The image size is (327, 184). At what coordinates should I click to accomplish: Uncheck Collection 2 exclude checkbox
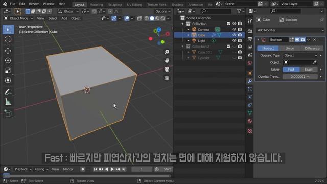point(228,47)
